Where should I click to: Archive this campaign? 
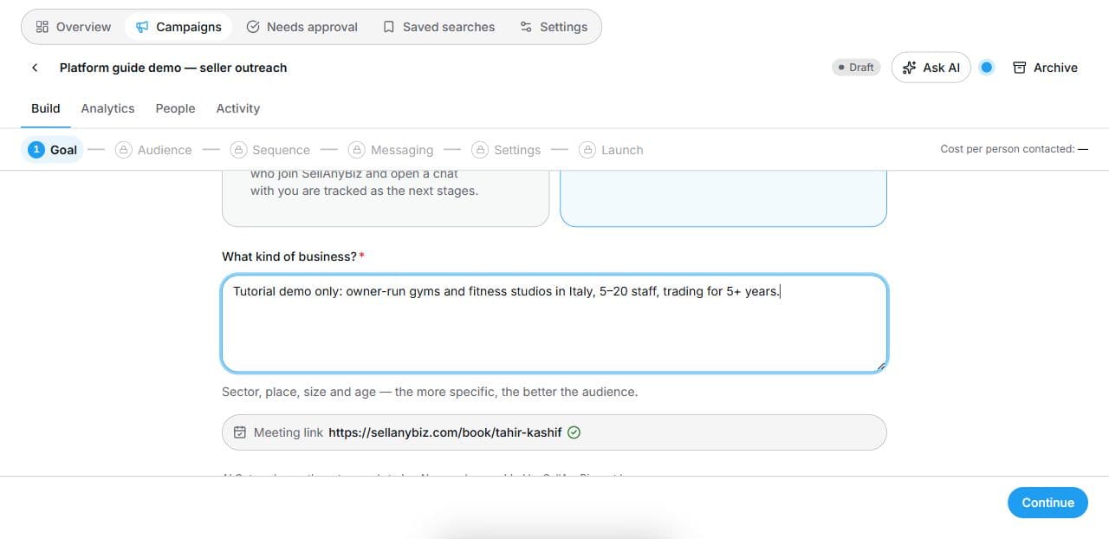(1045, 68)
